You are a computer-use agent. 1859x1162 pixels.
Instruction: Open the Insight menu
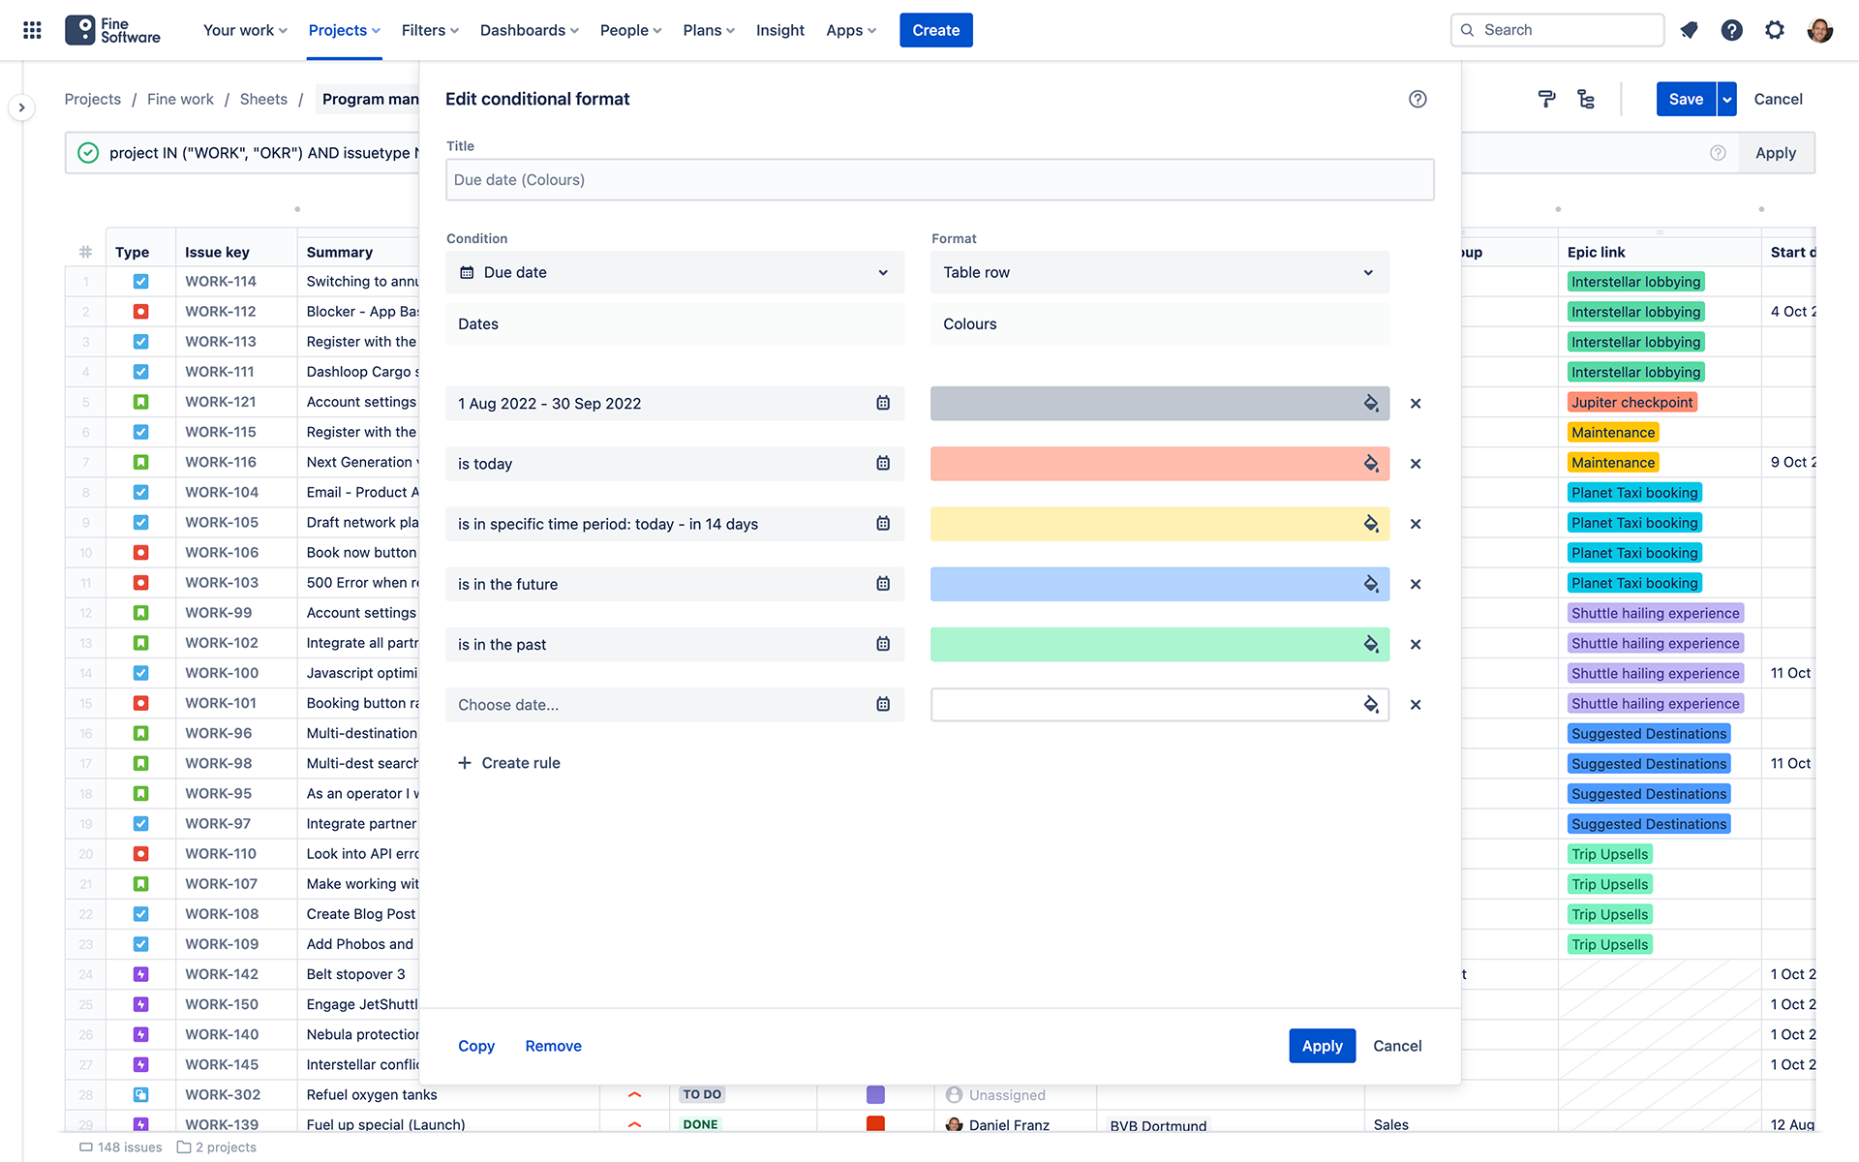[x=779, y=30]
